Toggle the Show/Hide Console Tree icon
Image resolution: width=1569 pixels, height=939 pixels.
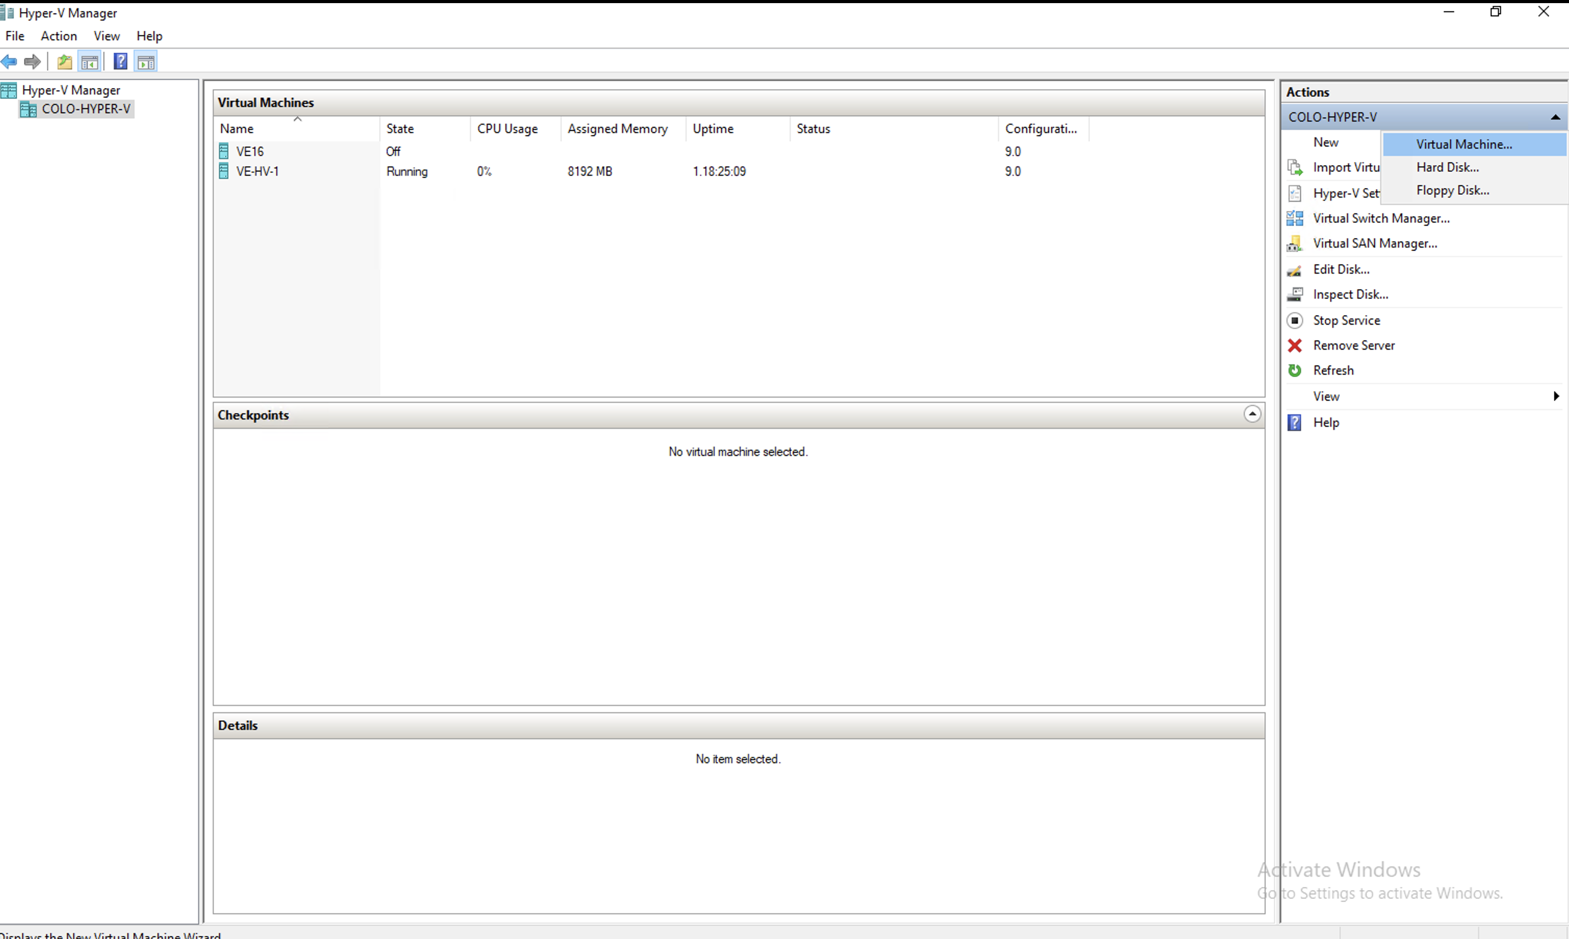pos(90,62)
